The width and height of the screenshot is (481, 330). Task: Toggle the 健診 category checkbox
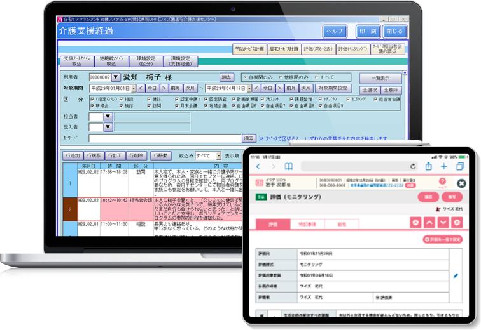point(149,99)
